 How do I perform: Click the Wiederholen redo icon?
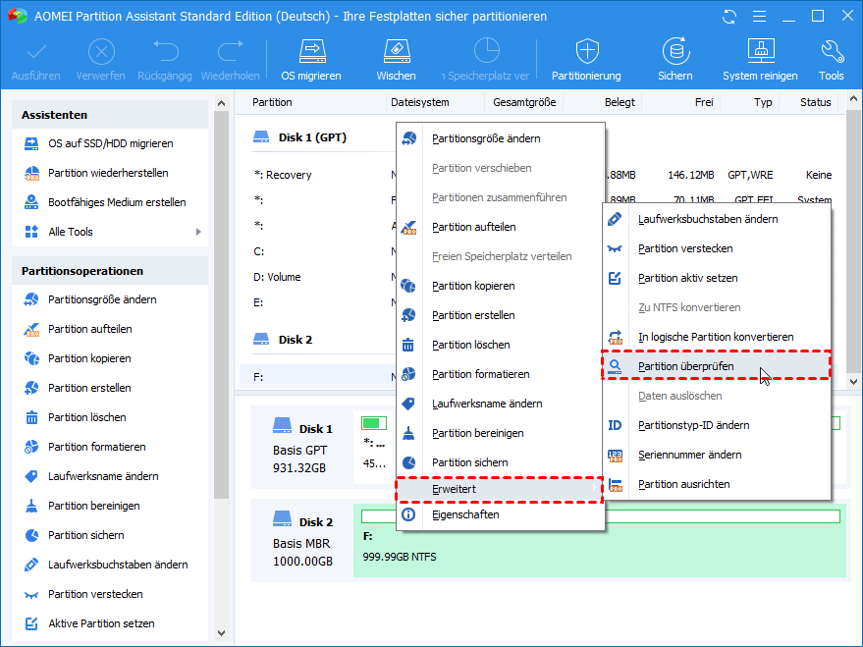[x=230, y=52]
